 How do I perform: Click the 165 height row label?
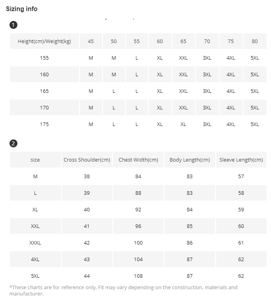44,91
